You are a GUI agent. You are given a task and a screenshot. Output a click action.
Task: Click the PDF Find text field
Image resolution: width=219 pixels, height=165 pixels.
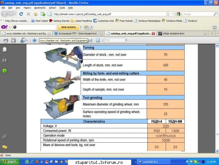click(x=115, y=40)
